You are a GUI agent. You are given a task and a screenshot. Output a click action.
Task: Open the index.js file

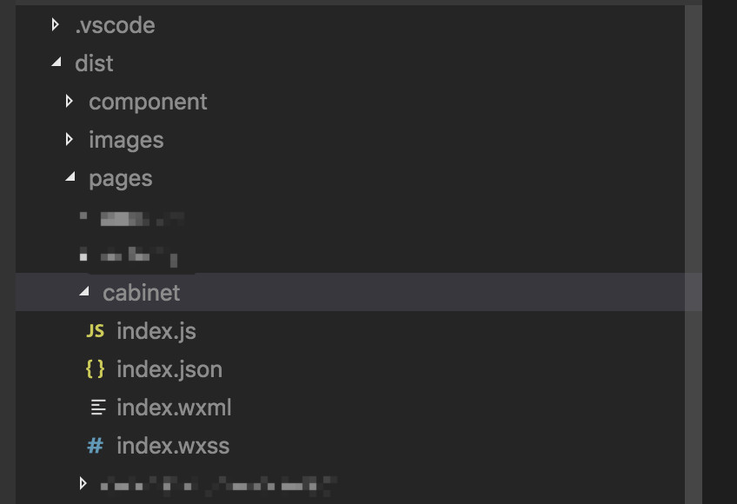click(x=156, y=331)
